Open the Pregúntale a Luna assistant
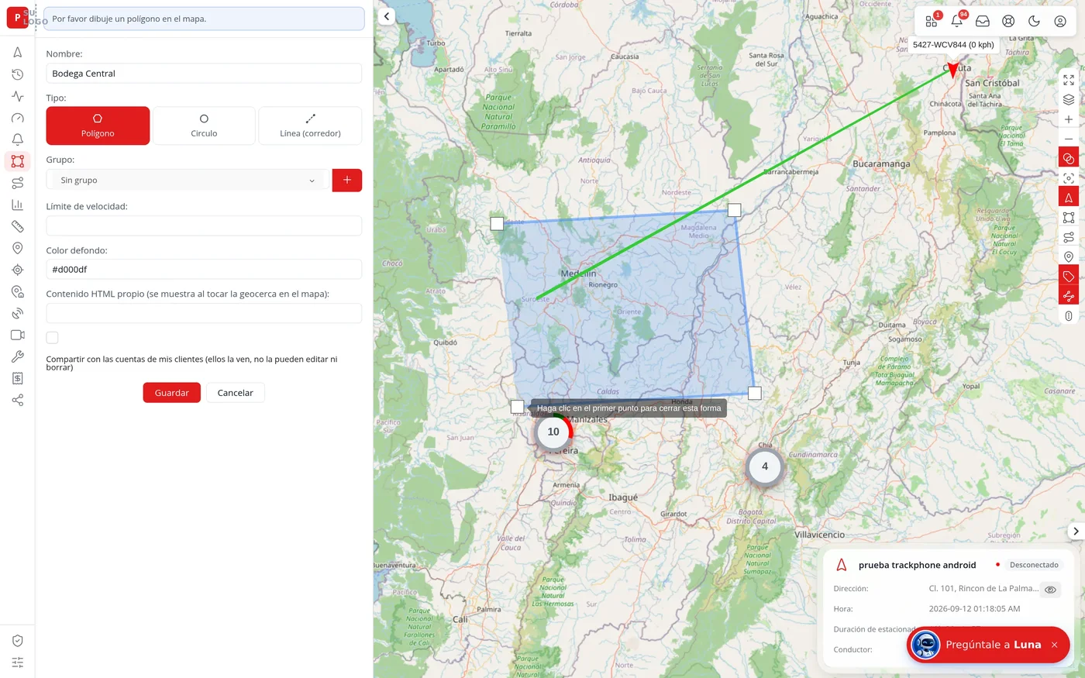 click(x=988, y=645)
